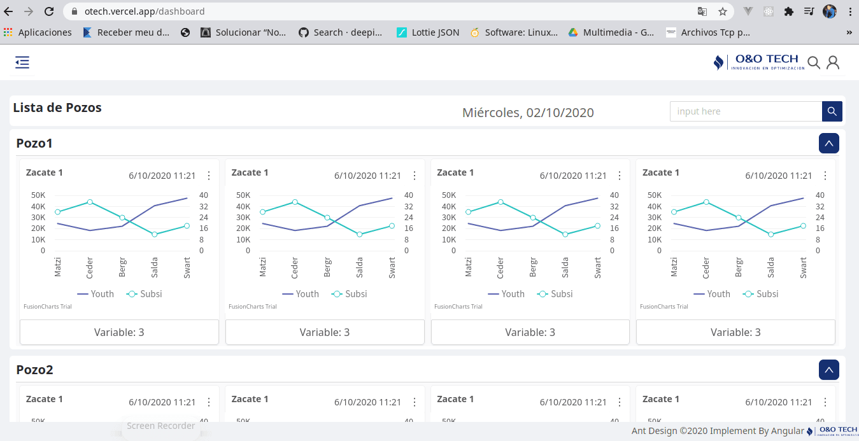
Task: Click Variable: 3 button under second Pozo1 card
Action: tap(325, 332)
